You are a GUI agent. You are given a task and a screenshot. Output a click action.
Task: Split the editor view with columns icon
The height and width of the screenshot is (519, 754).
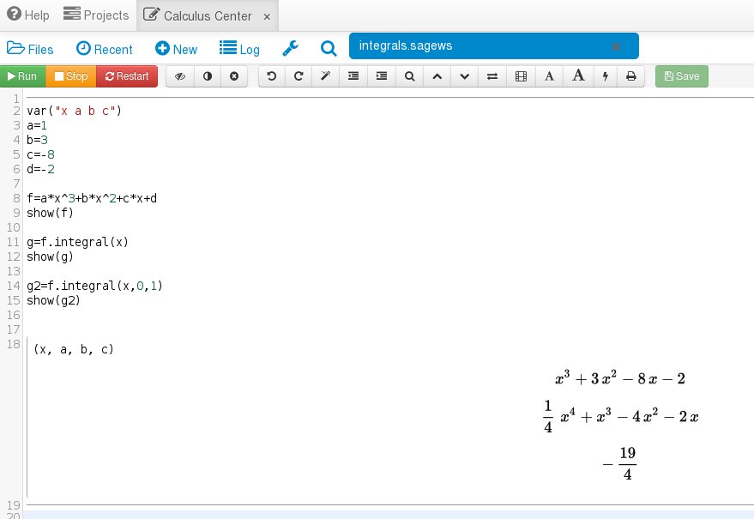pyautogui.click(x=521, y=76)
